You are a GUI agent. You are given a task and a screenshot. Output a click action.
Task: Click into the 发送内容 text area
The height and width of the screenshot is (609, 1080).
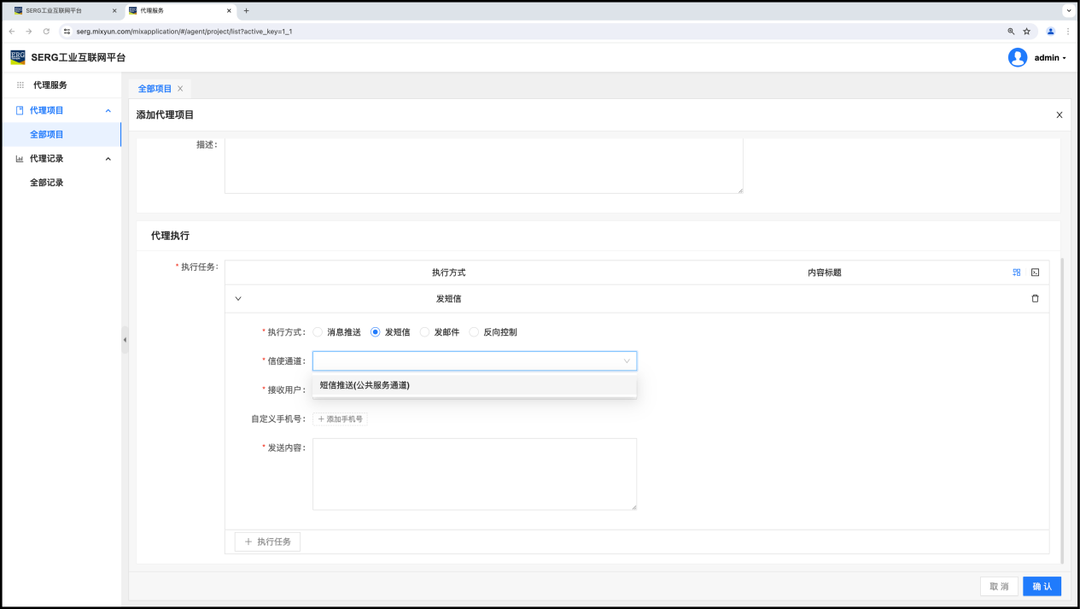[474, 474]
